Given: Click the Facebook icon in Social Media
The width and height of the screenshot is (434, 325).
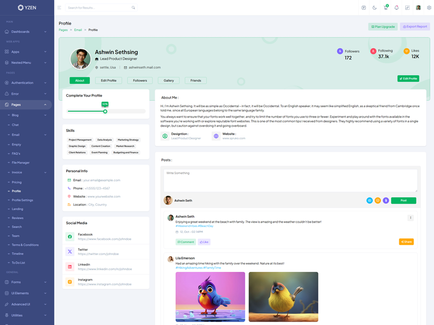Looking at the screenshot, I should click(70, 237).
